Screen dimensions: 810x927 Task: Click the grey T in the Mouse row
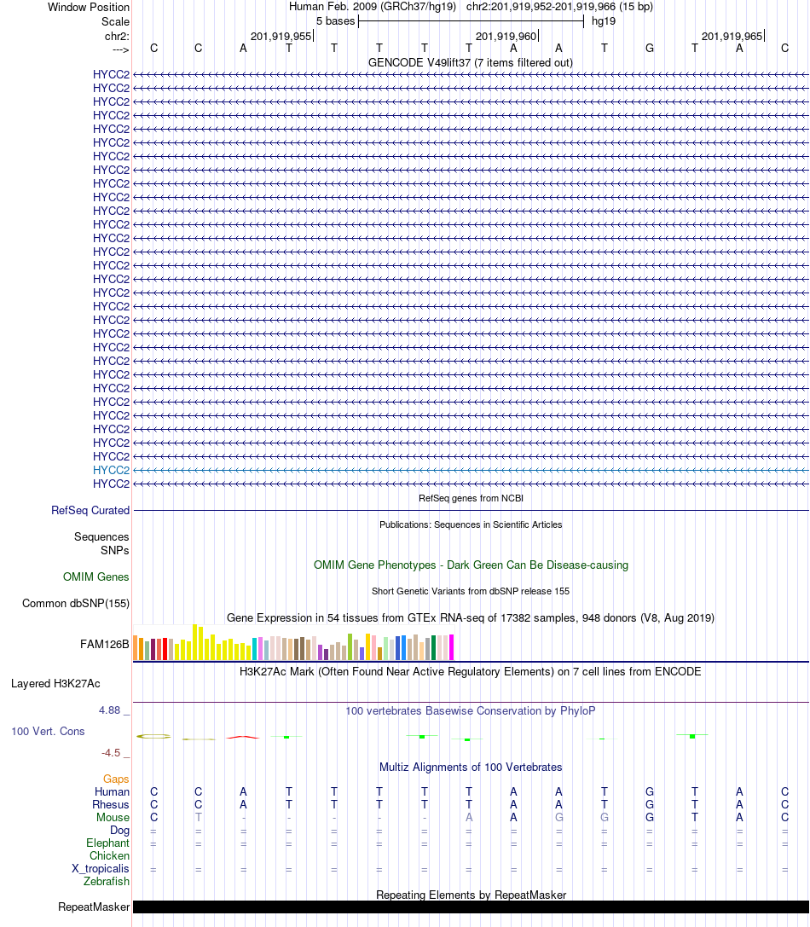point(198,818)
